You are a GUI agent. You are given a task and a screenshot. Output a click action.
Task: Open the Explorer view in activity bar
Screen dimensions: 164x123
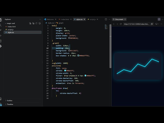pos(1,20)
